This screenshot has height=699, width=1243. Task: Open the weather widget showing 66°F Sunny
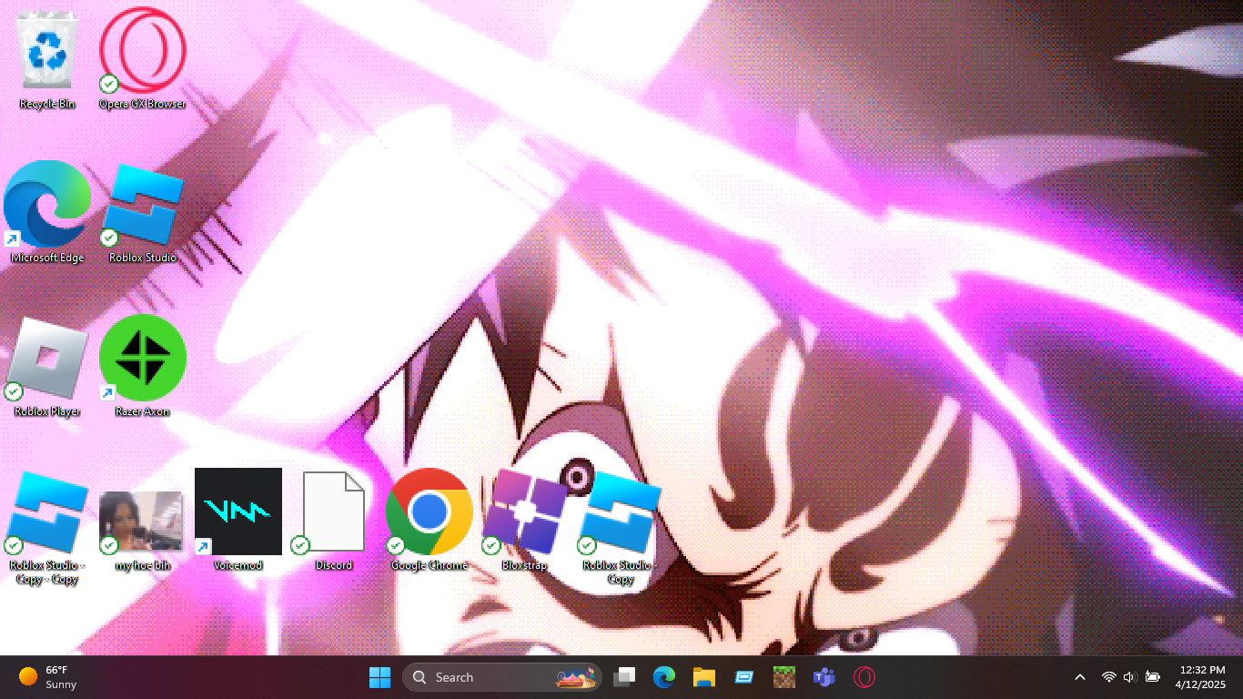[x=48, y=677]
